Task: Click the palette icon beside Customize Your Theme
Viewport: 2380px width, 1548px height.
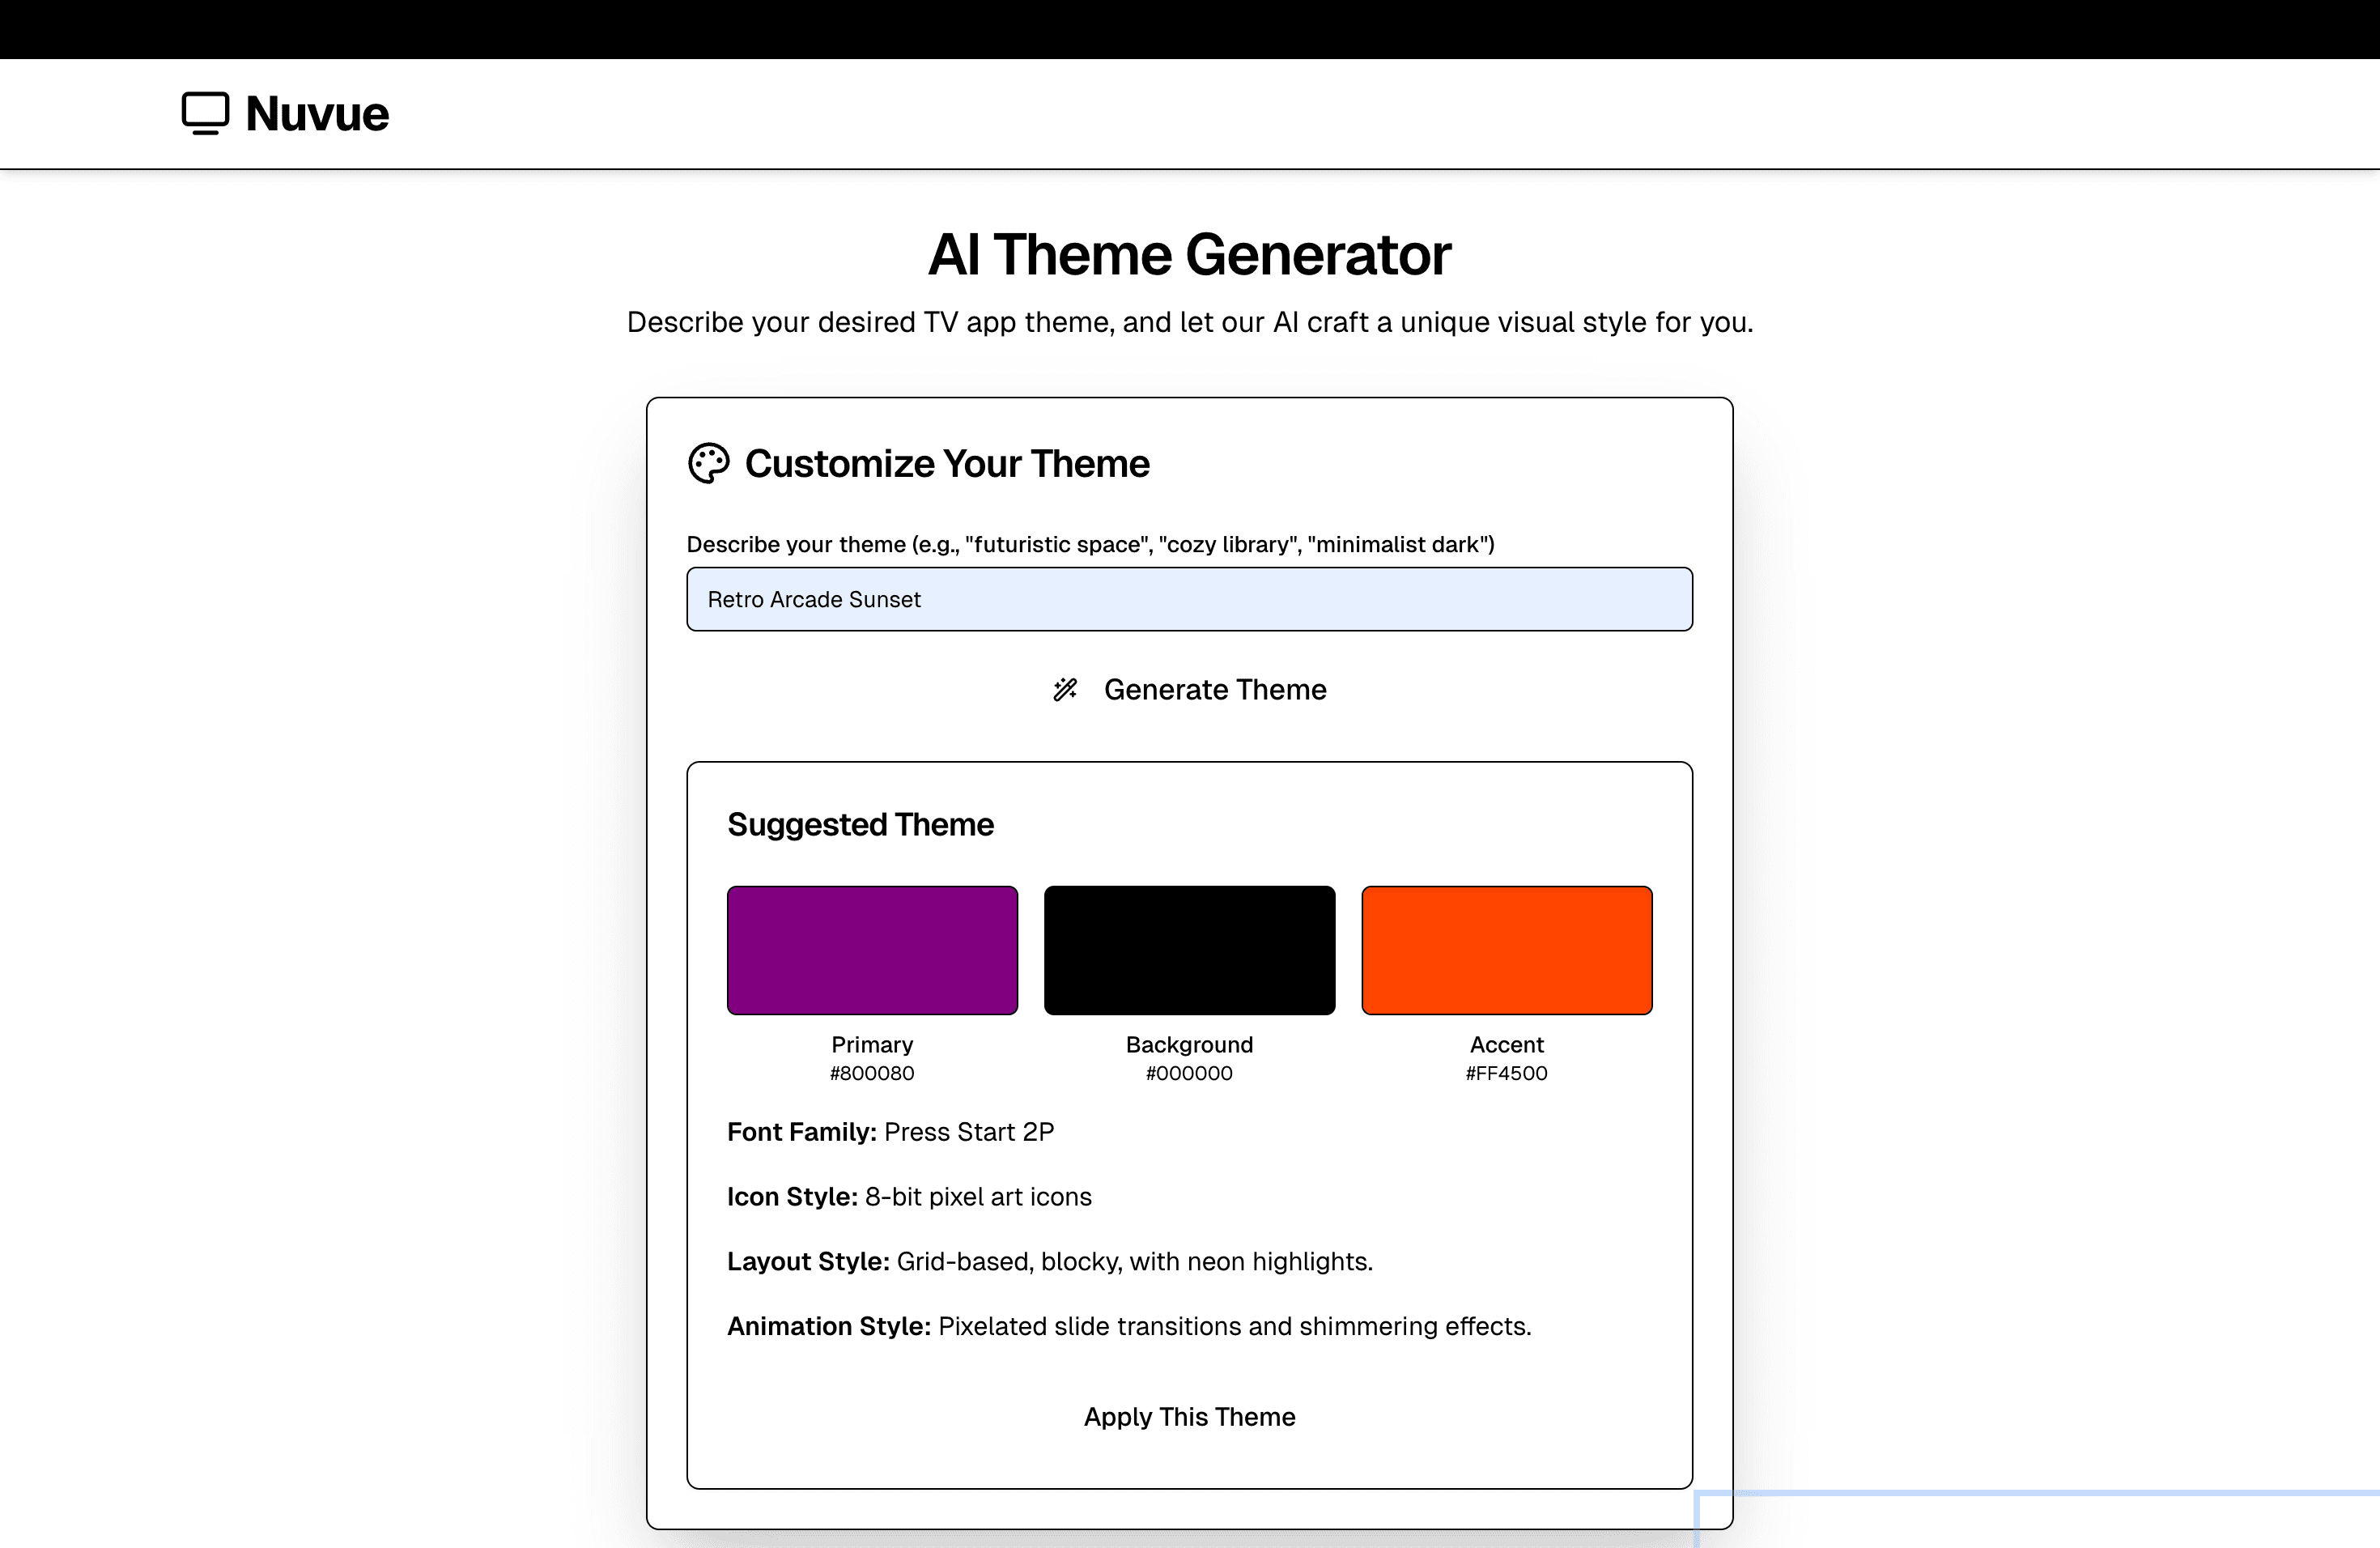Action: click(x=709, y=464)
